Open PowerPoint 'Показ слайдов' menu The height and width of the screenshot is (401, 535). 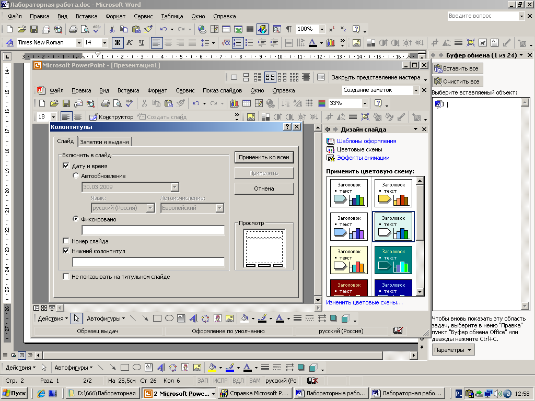coord(222,90)
